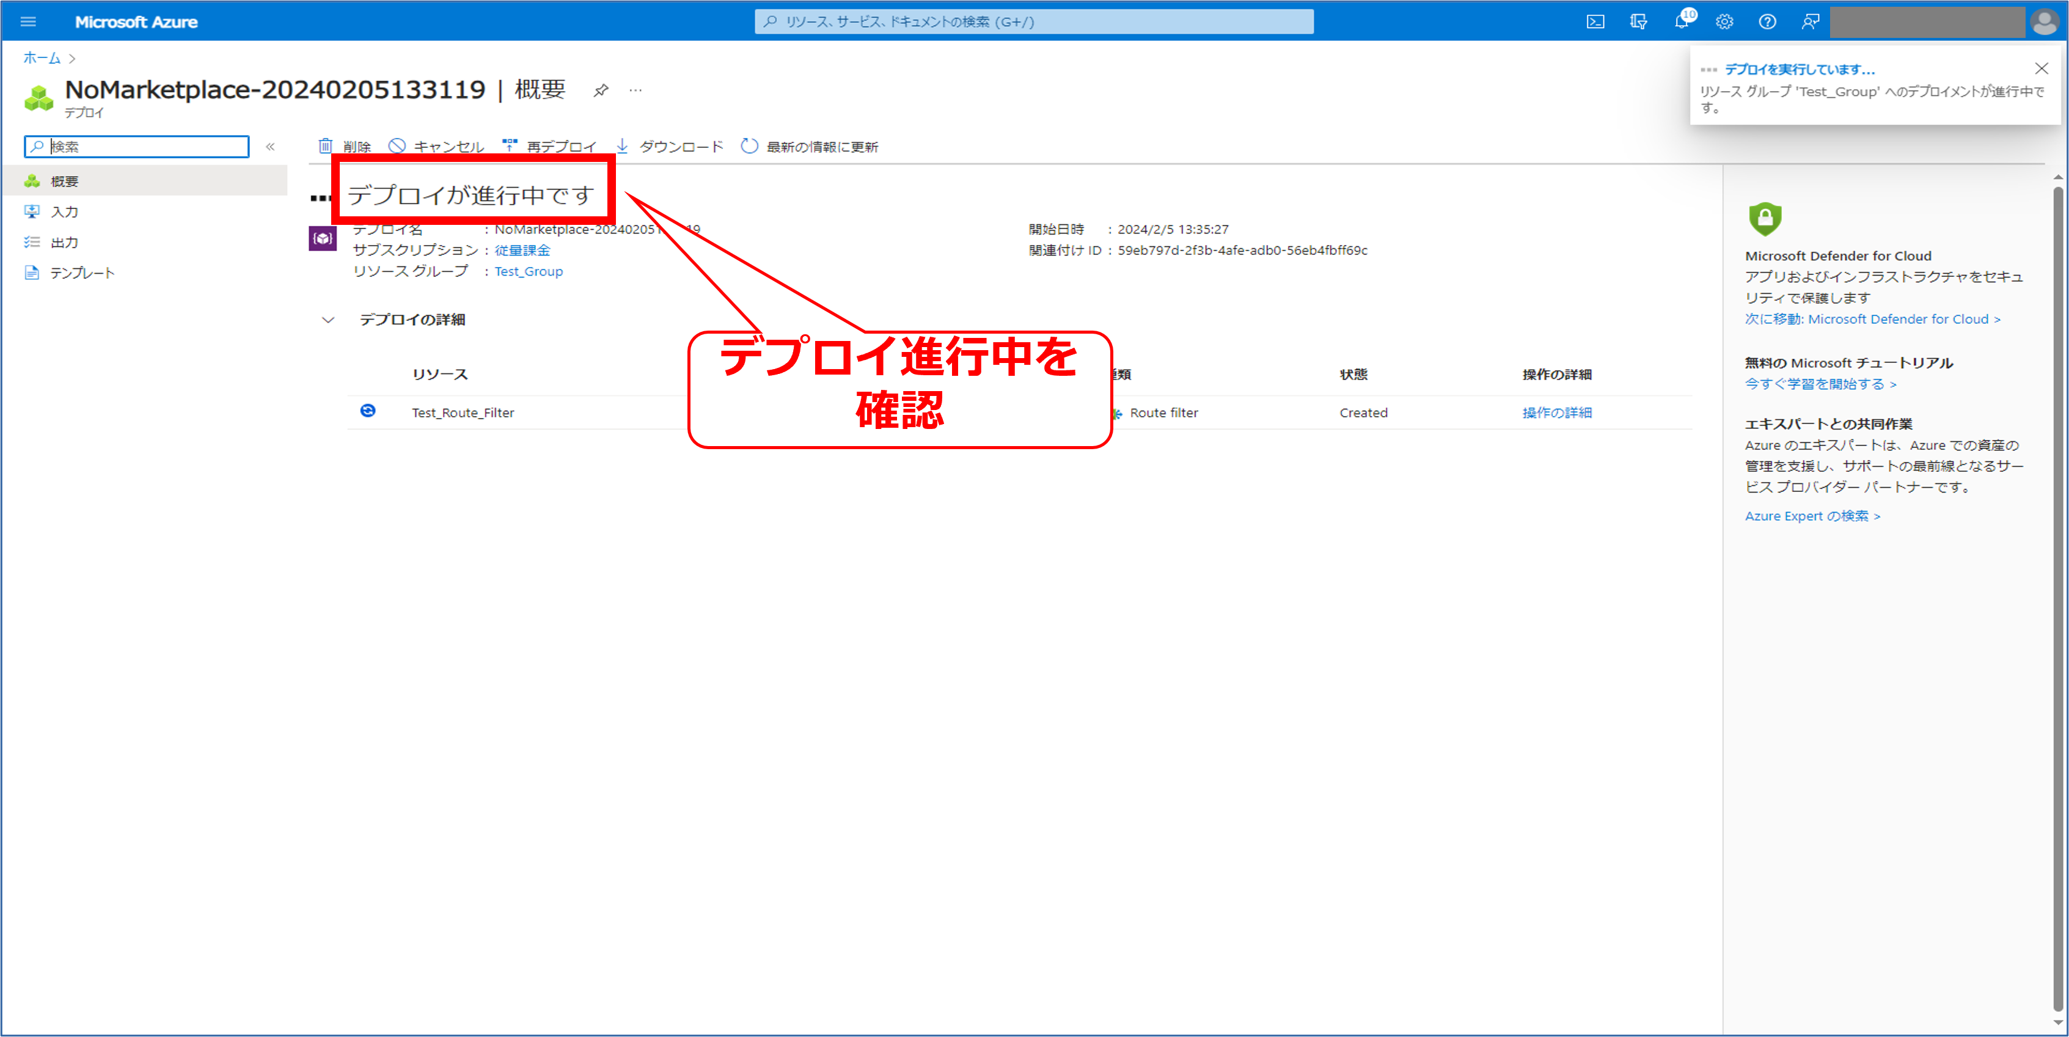Click the help question mark icon
The height and width of the screenshot is (1037, 2069).
point(1767,21)
